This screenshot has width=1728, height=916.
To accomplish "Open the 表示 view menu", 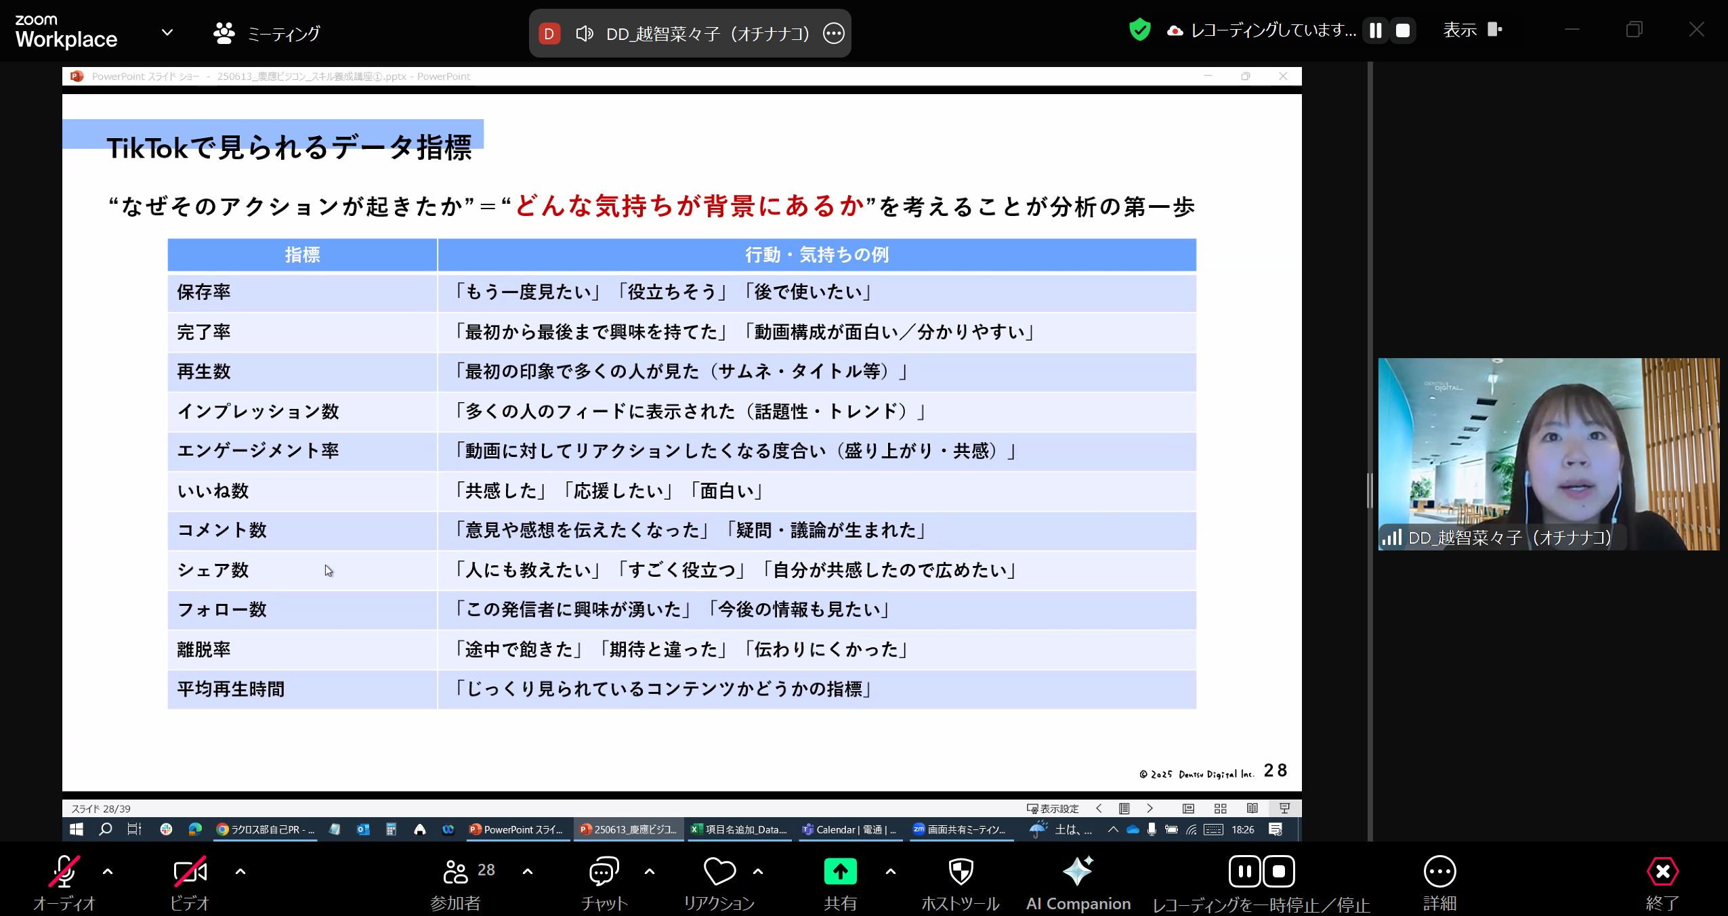I will [x=1473, y=30].
